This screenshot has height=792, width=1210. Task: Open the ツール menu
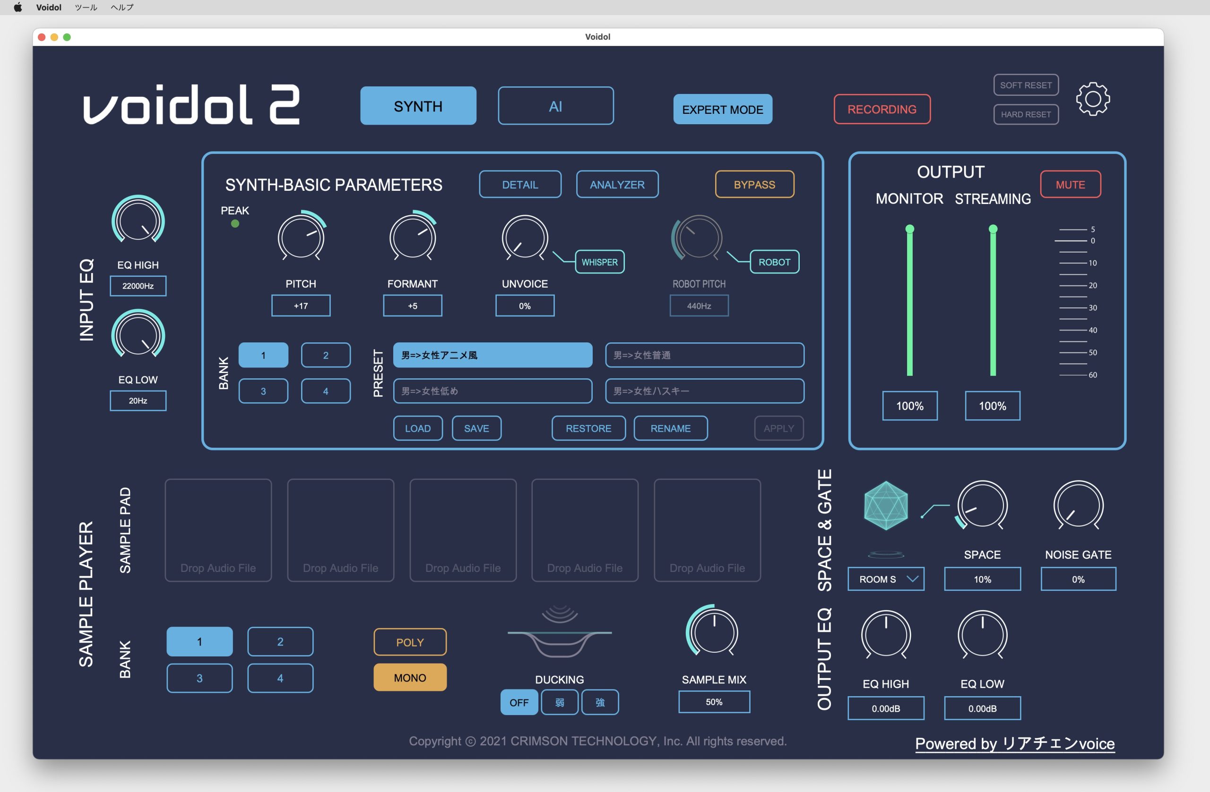tap(86, 7)
